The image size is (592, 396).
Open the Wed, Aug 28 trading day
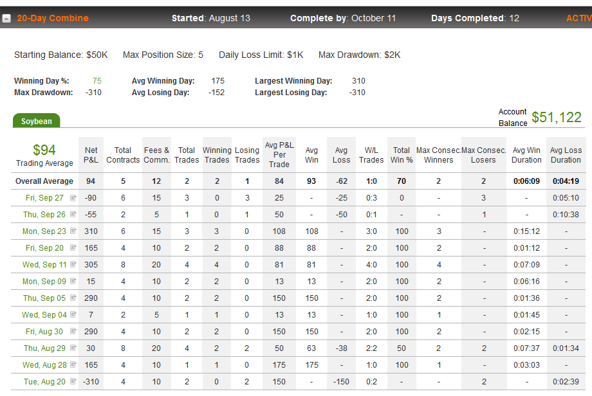tap(44, 364)
